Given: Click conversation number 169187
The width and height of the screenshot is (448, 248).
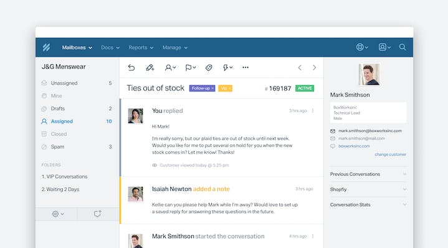Looking at the screenshot, I should (x=278, y=88).
